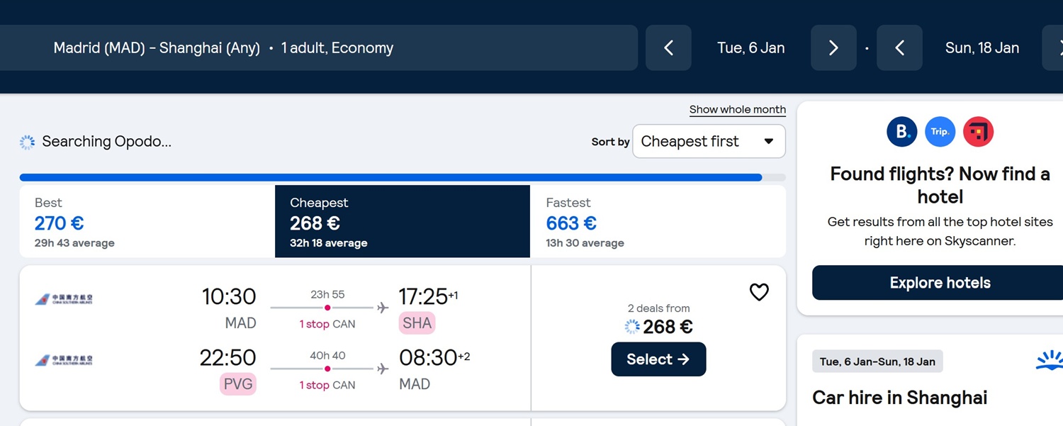
Task: Open the Sort by Cheapest first dropdown
Action: click(x=709, y=141)
